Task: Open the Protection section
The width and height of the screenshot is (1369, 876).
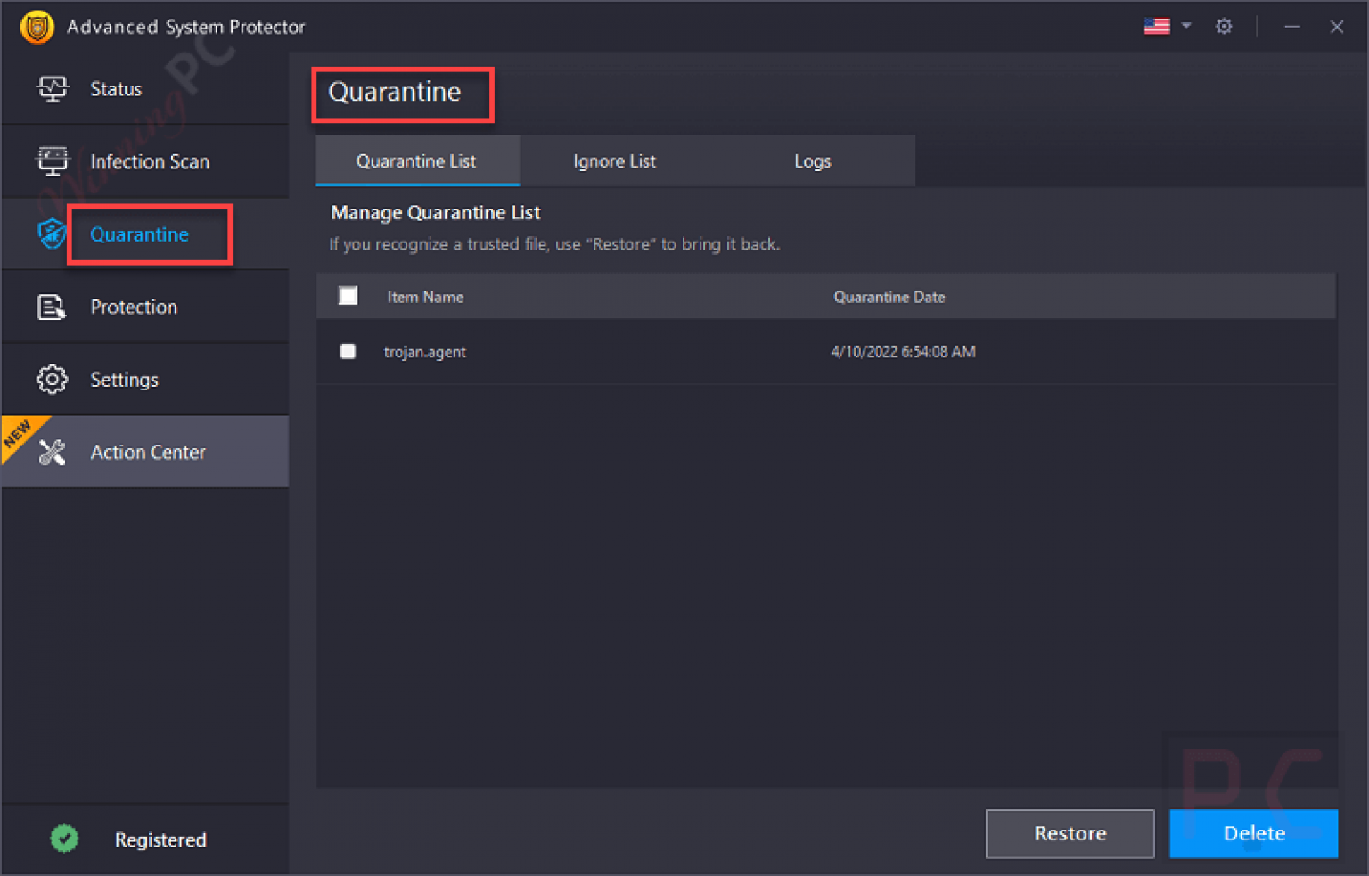Action: pos(145,307)
